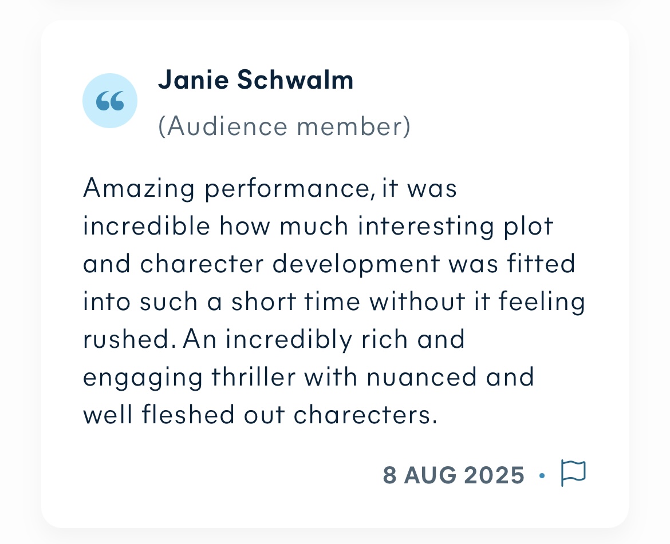Click the word 'interesting' in the review
Image resolution: width=670 pixels, height=544 pixels.
click(426, 226)
